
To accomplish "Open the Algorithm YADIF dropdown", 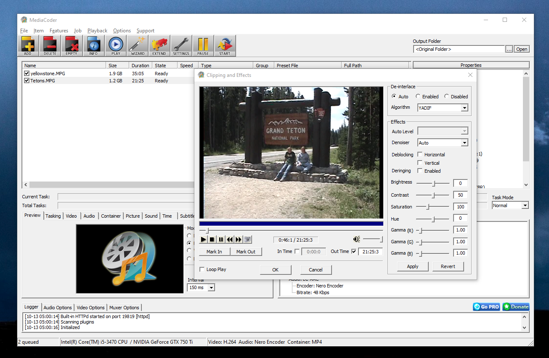I will [443, 108].
